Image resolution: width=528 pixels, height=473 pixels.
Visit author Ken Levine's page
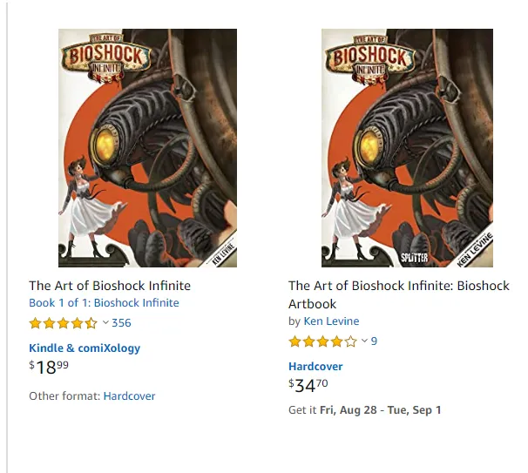(331, 321)
